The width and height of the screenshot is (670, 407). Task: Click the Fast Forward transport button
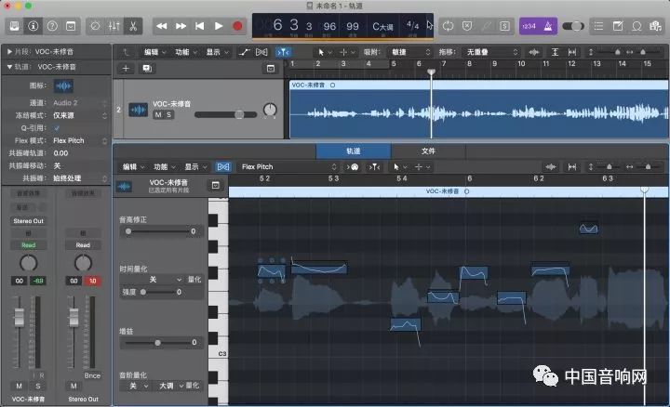coord(181,26)
